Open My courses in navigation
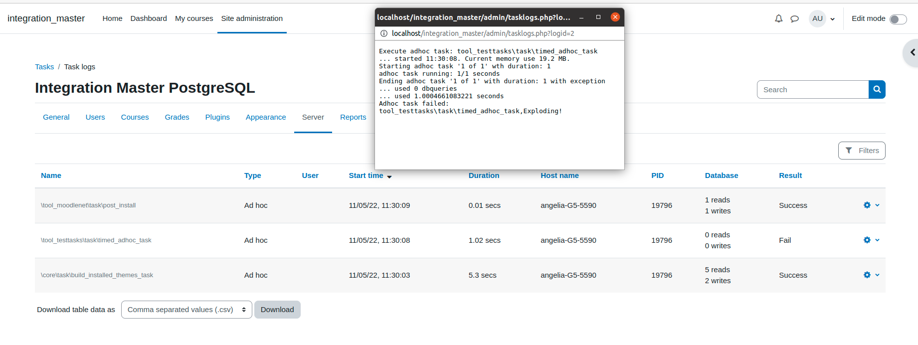The height and width of the screenshot is (345, 918). coord(194,18)
